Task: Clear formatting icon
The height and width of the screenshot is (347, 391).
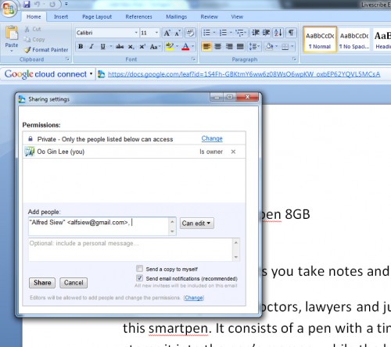Action: pos(190,33)
